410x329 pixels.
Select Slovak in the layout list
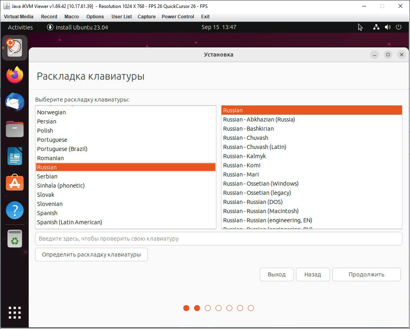tap(126, 195)
